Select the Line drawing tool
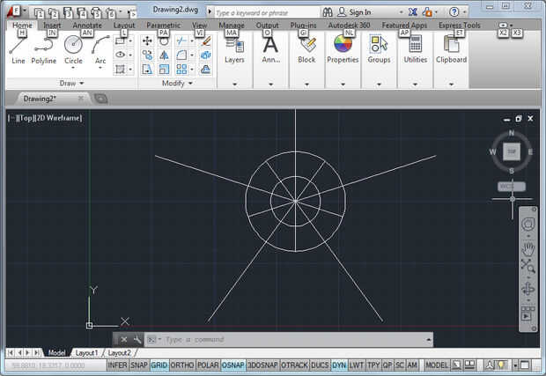The image size is (546, 376). pos(18,48)
